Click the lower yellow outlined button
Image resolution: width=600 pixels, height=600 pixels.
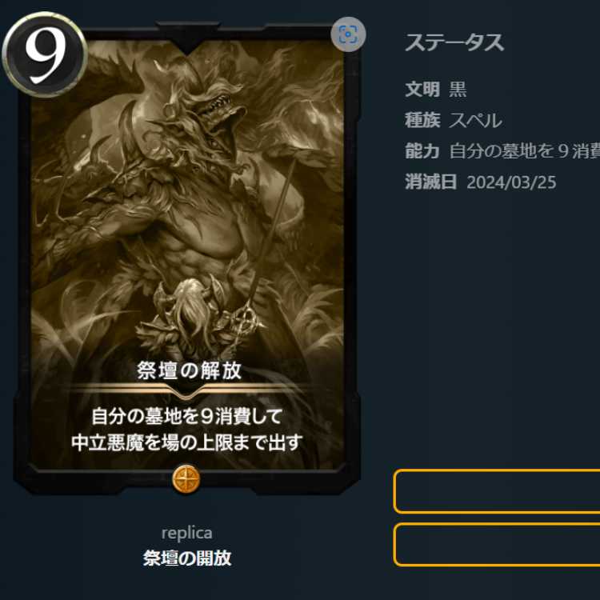pyautogui.click(x=497, y=545)
